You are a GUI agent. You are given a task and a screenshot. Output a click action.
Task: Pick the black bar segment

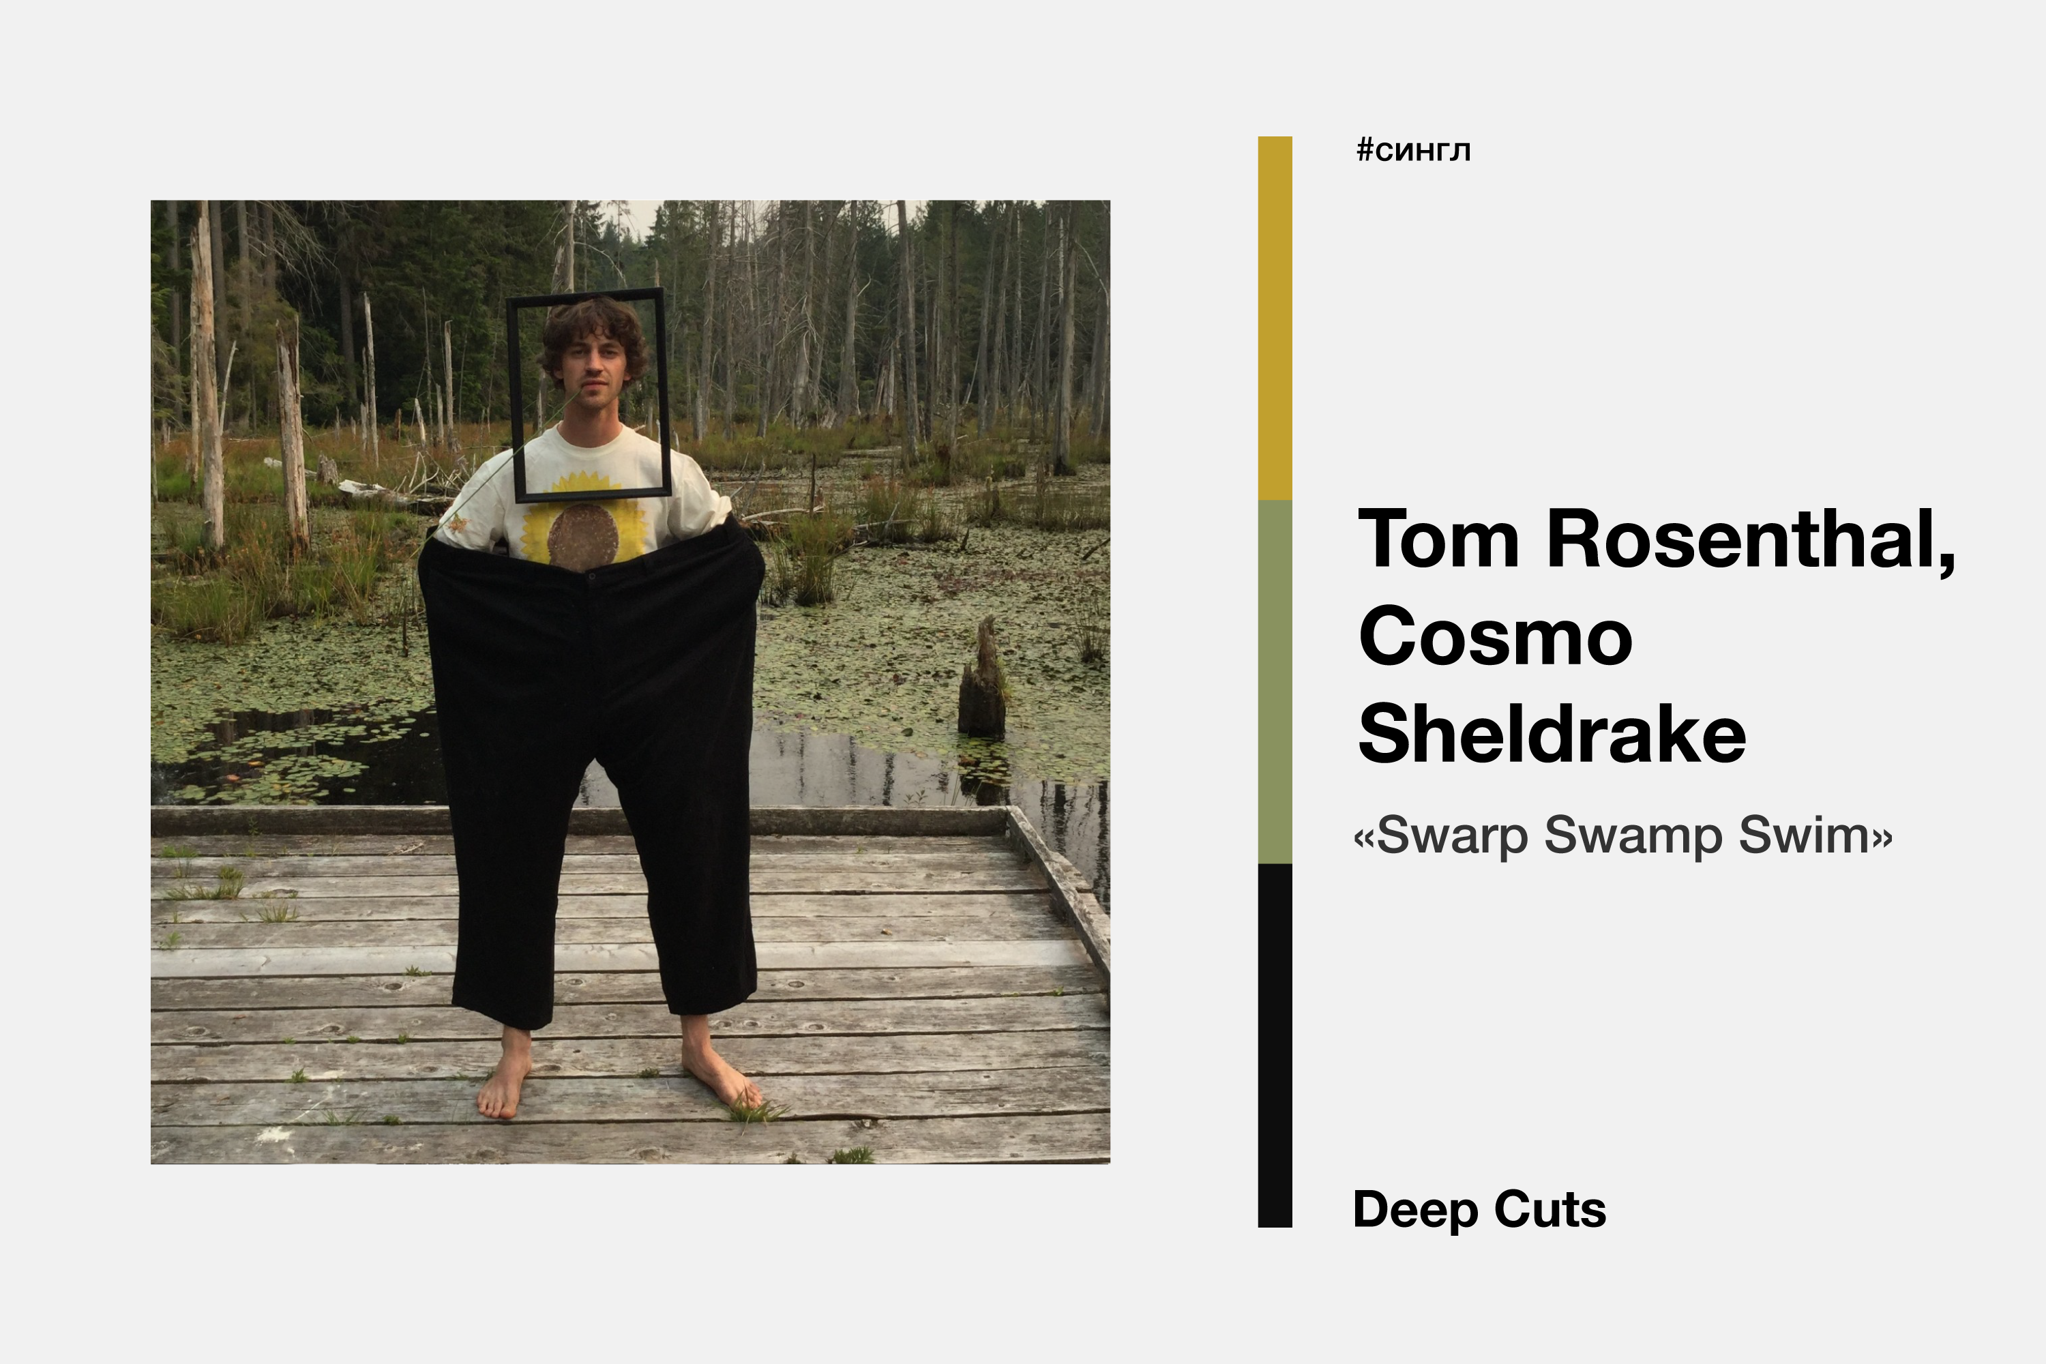(1275, 1046)
